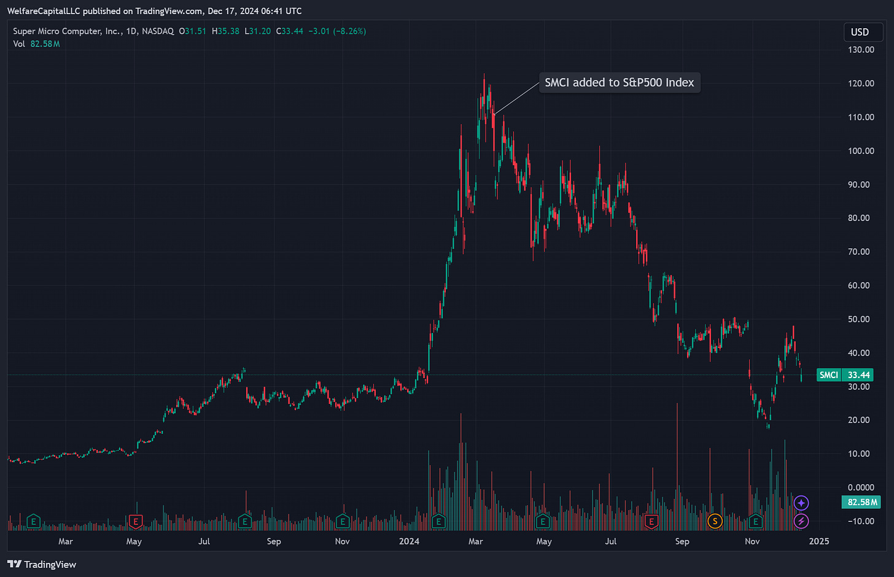Click the 'C33.44' close value
894x577 pixels.
click(x=289, y=31)
